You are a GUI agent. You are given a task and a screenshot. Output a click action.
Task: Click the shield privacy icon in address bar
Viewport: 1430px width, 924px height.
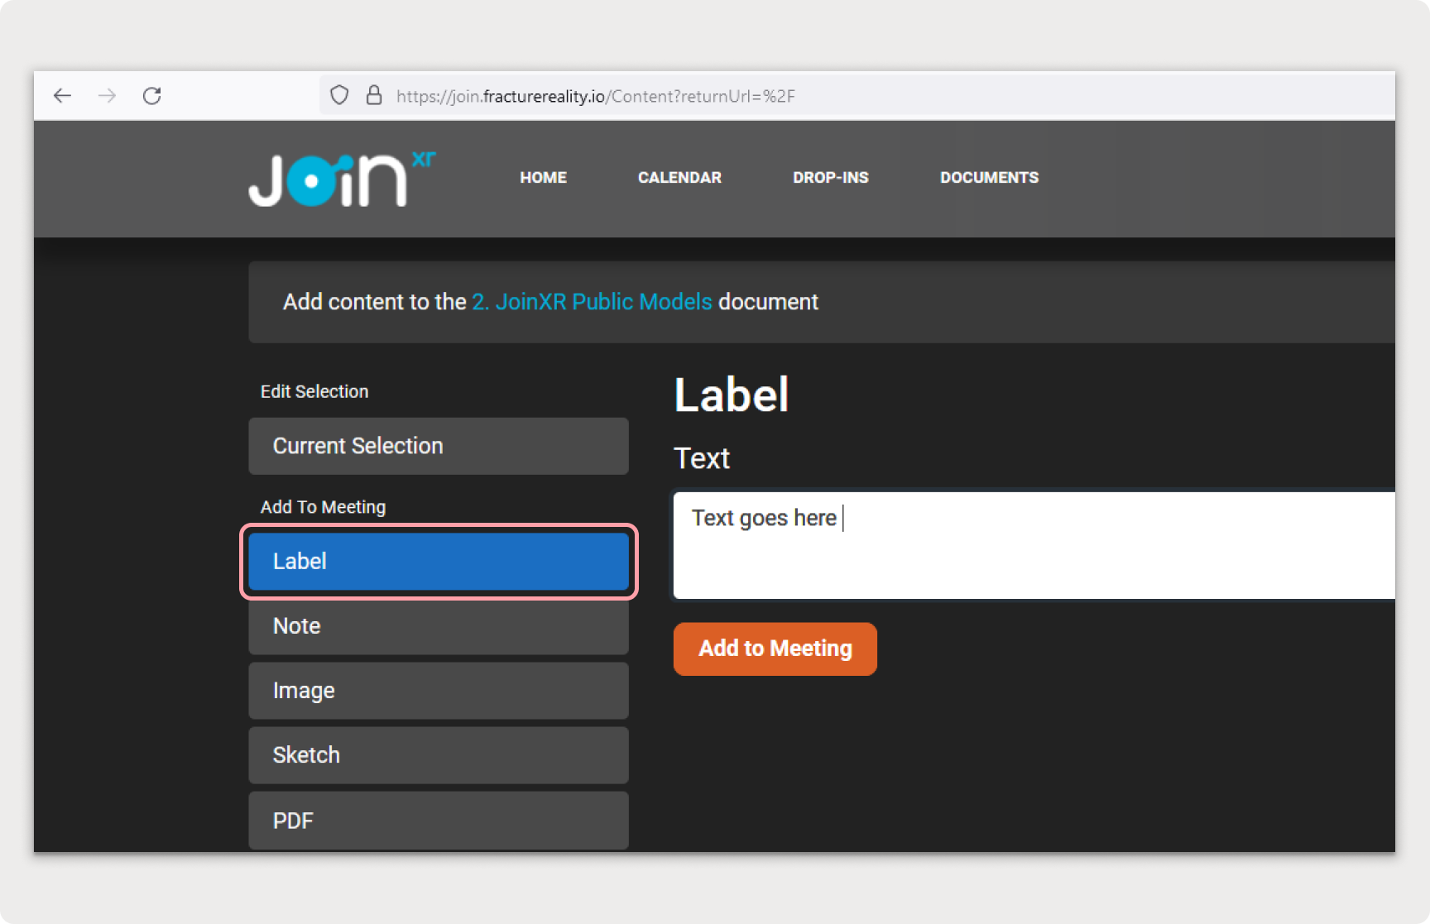(339, 95)
